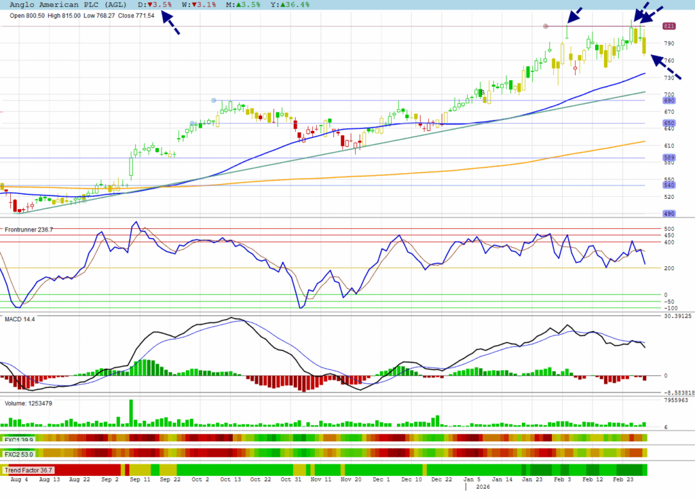This screenshot has height=499, width=695.
Task: Click the blue circle marker on 690 level line
Action: pos(214,100)
